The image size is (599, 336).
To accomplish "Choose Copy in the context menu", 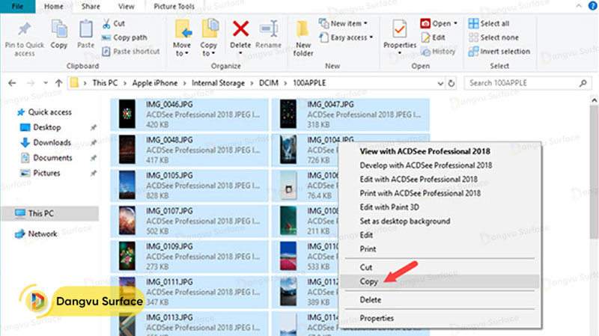I will [x=440, y=282].
